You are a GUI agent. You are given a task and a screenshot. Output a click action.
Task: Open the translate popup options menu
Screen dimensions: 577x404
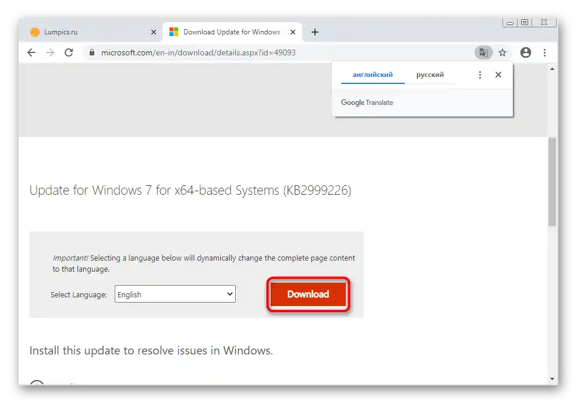(480, 75)
